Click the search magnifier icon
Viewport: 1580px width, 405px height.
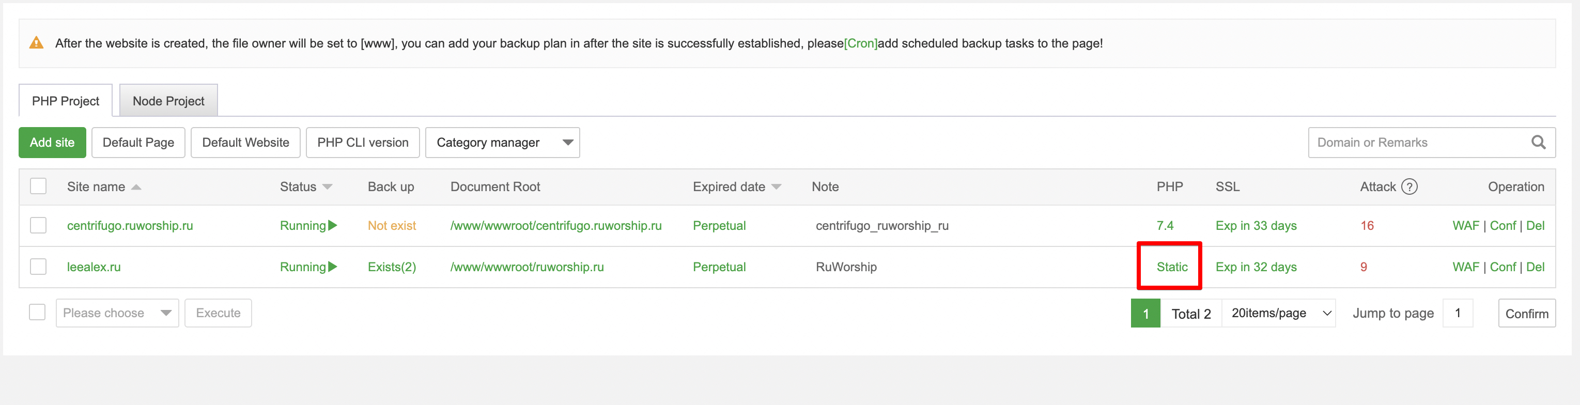[1538, 143]
